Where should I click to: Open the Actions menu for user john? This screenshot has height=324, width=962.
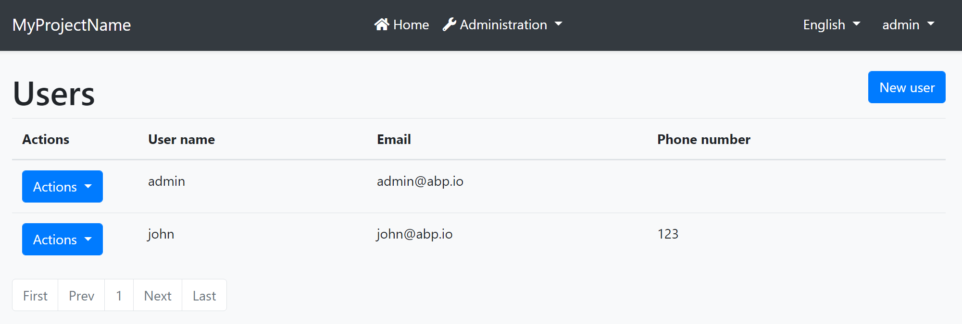62,239
